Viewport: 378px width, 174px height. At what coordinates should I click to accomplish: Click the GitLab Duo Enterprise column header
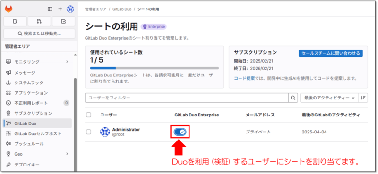coord(197,115)
